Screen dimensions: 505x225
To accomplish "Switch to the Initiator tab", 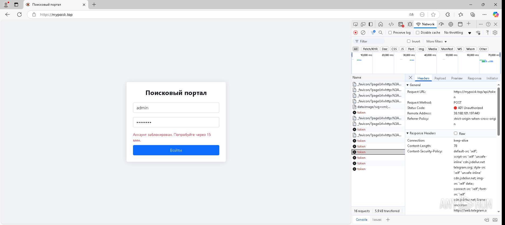I will pyautogui.click(x=492, y=78).
